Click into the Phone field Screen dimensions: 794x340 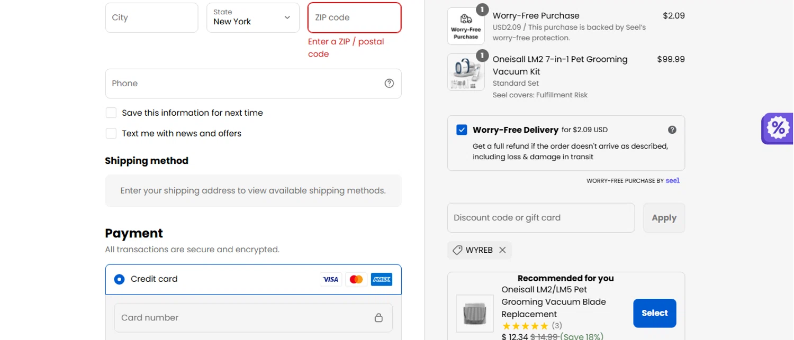(253, 84)
